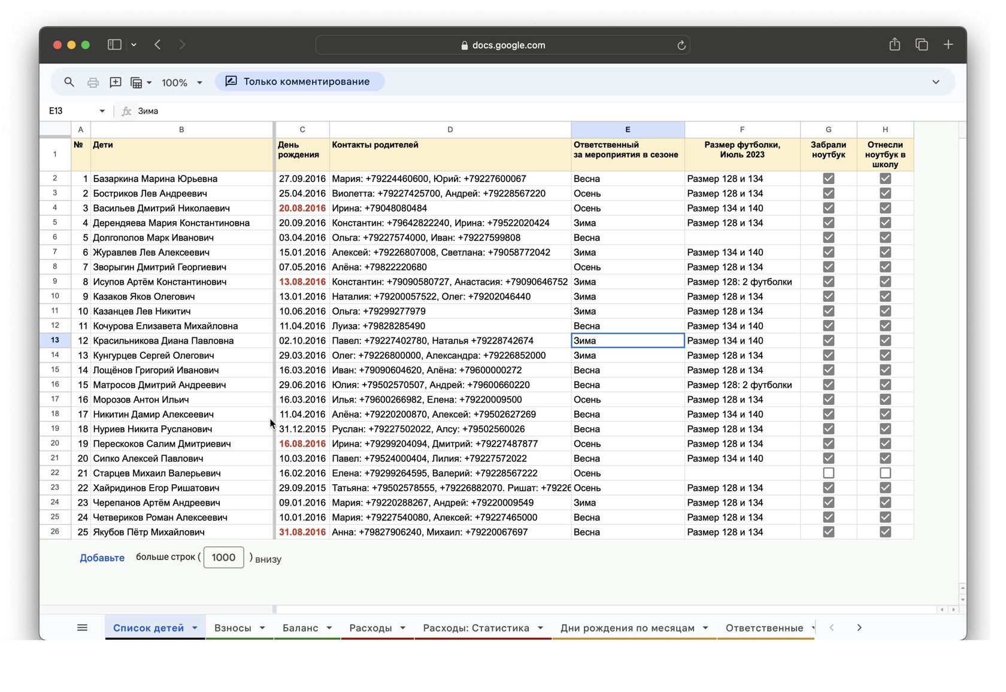
Task: Click the Только комментирование button
Action: [299, 81]
